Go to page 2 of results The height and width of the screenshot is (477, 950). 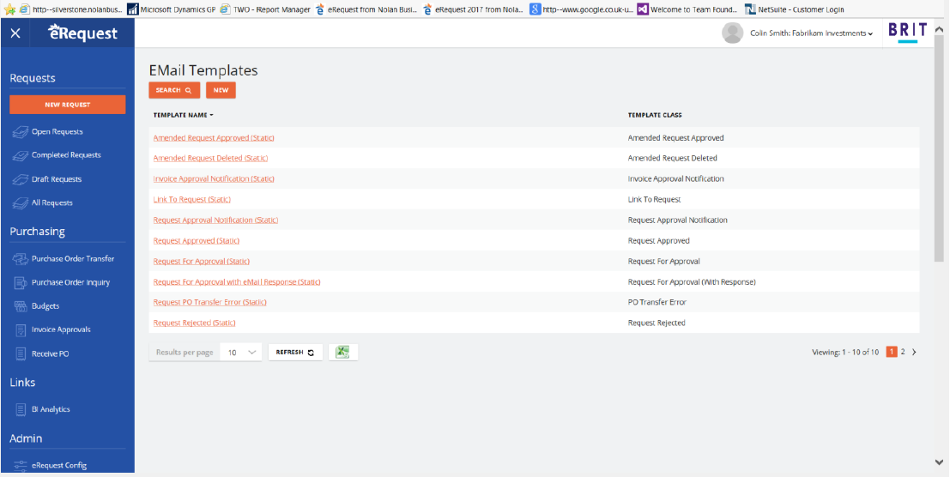click(x=903, y=352)
